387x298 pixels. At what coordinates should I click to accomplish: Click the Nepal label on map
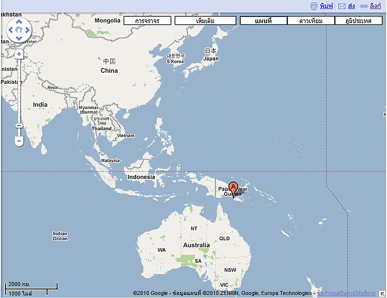pos(53,88)
